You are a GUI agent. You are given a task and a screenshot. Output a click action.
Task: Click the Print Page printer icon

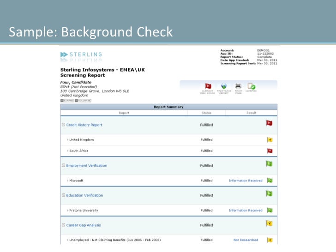(238, 86)
